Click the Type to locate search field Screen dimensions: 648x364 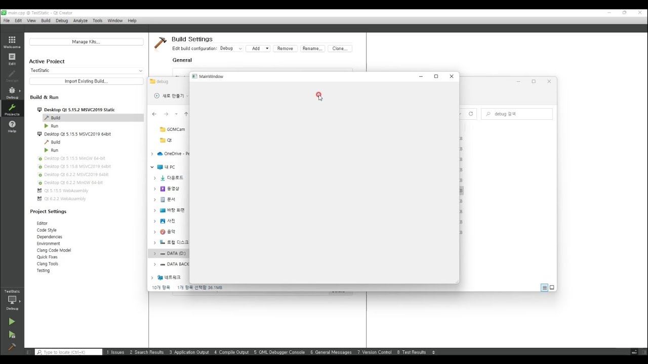(68, 352)
